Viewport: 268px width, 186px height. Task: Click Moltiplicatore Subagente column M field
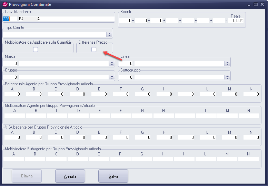click(x=227, y=159)
